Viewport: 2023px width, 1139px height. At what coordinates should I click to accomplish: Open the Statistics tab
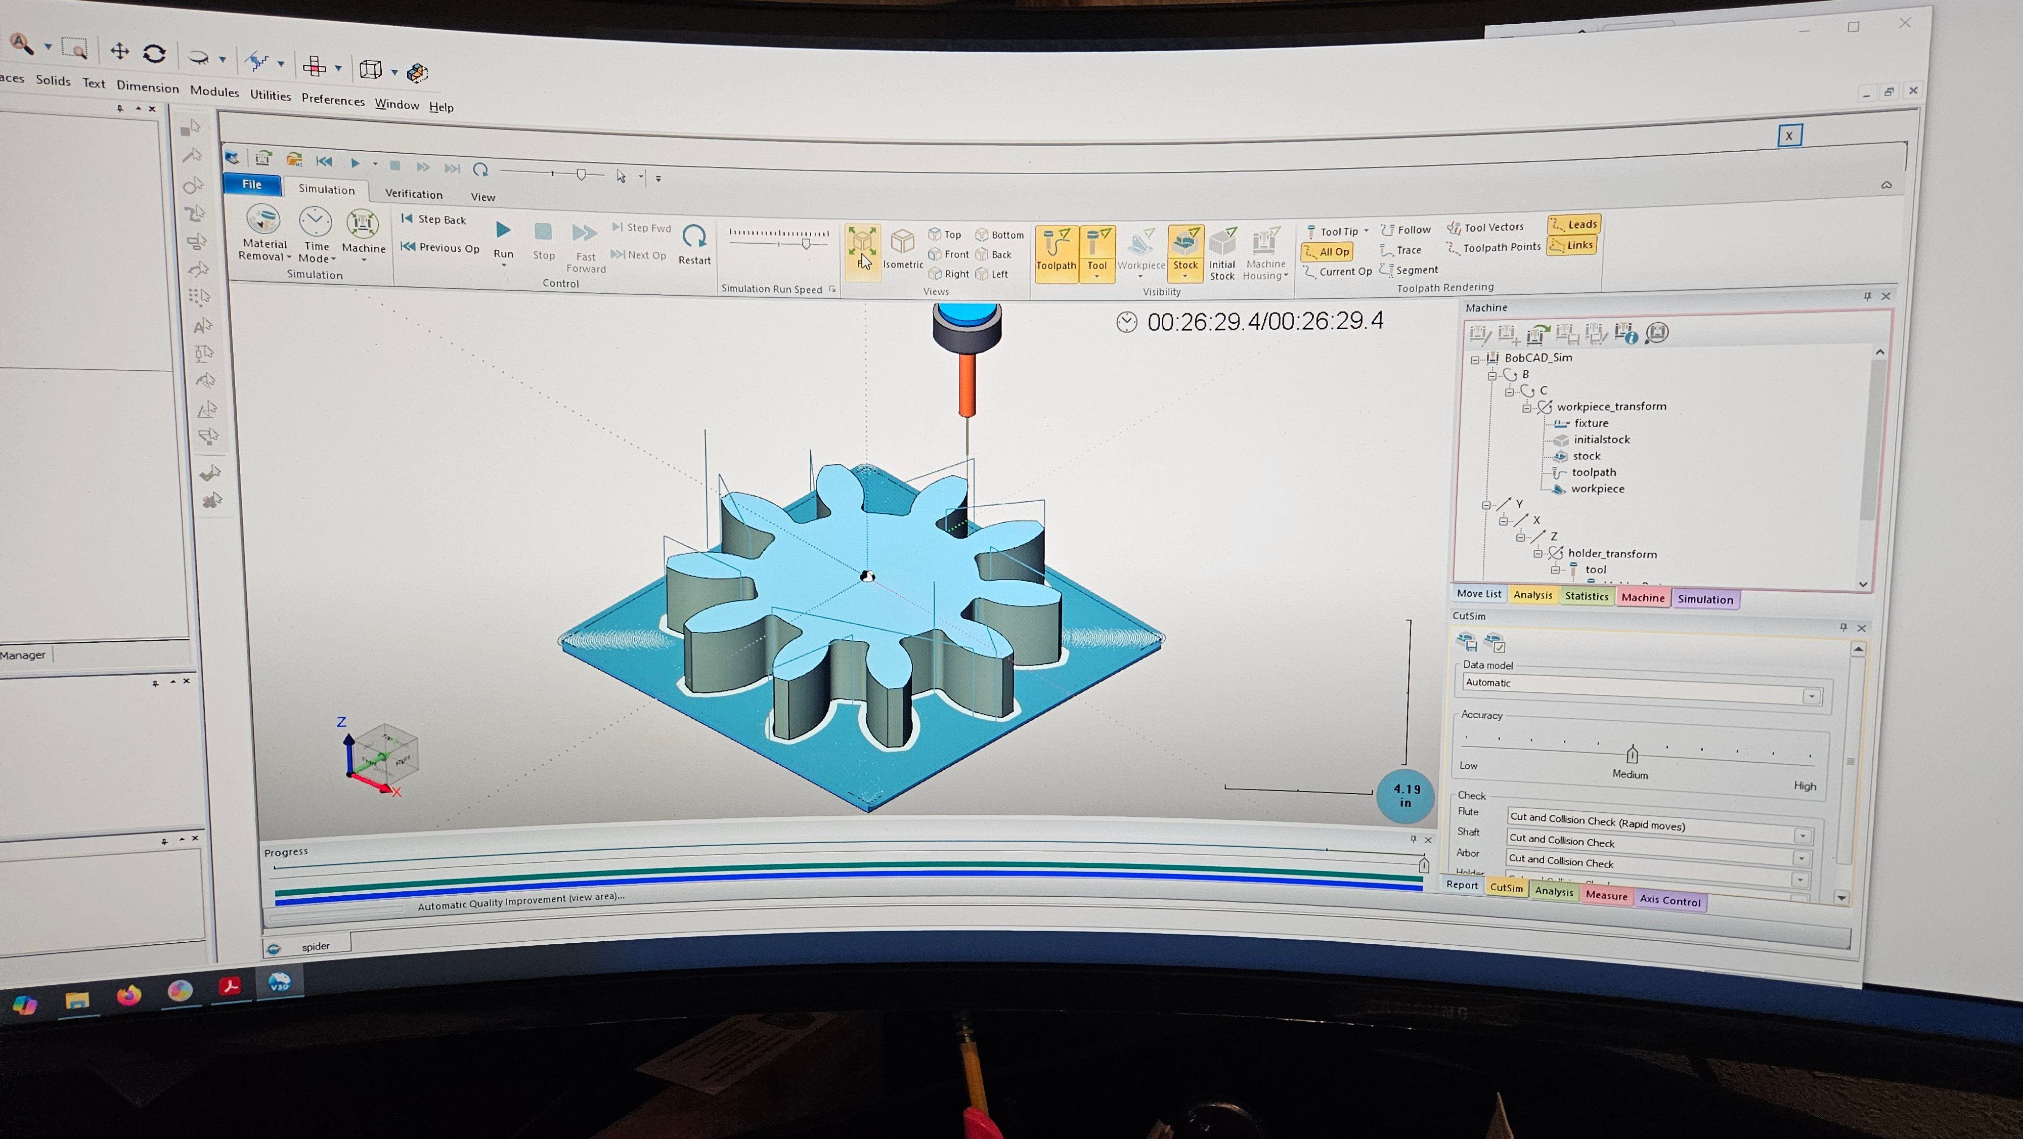[1587, 596]
